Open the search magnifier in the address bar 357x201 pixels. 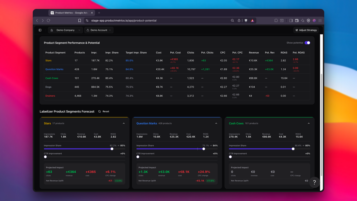point(232,20)
